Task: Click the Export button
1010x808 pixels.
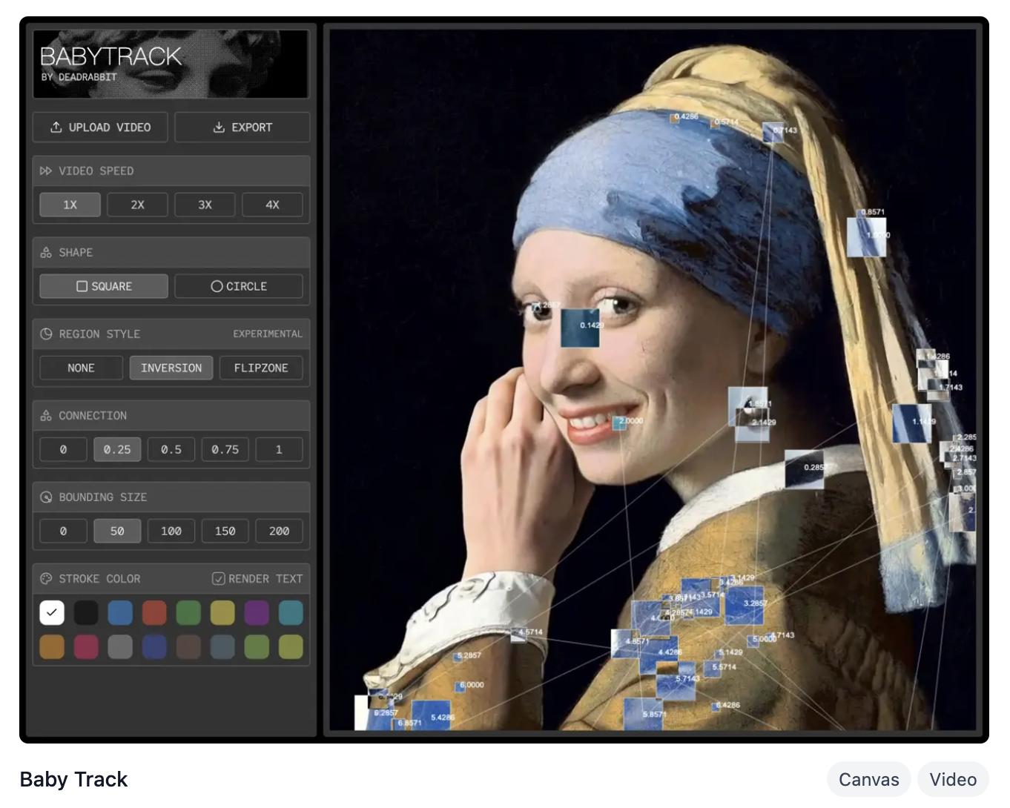Action: (242, 128)
